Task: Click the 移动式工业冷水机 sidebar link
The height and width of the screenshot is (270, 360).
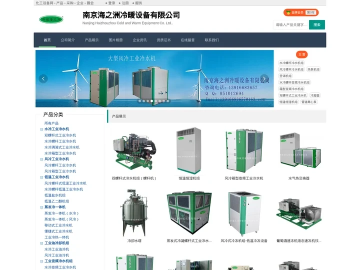Action: click(58, 225)
